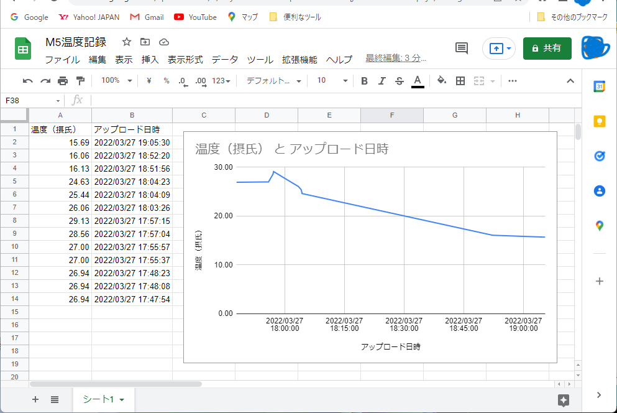Screen dimensions: 617x413
Task: Open the fill color tool
Action: (x=441, y=80)
